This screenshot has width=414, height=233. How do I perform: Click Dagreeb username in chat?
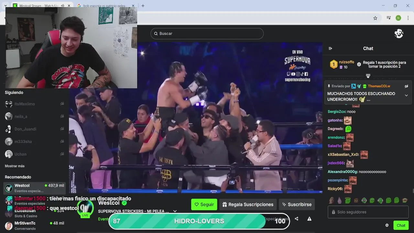[x=335, y=129]
